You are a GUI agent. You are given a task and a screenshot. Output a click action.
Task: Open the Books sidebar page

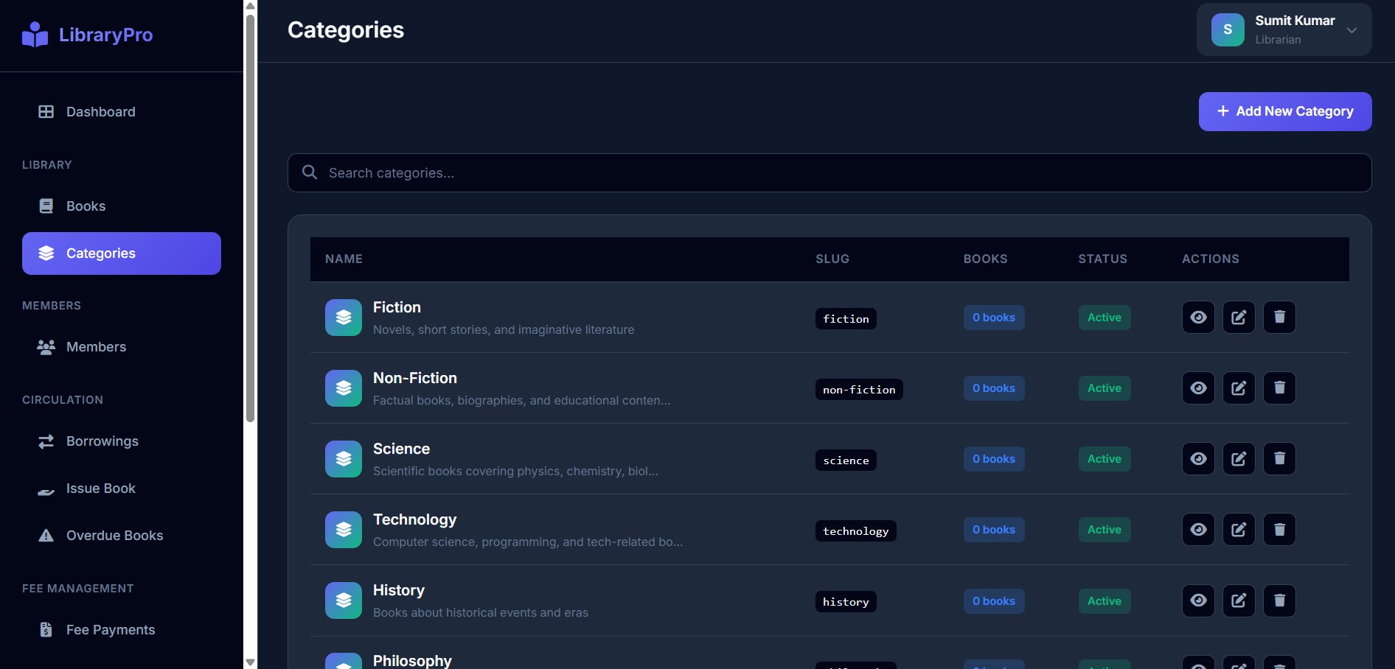(x=86, y=206)
